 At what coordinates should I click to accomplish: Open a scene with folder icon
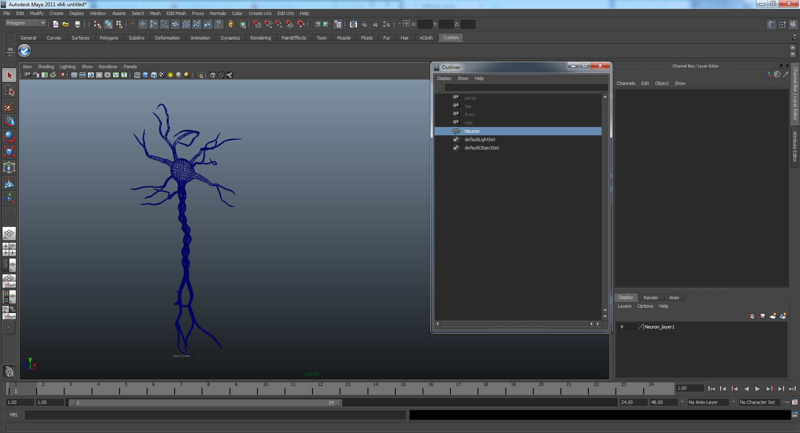coord(66,24)
